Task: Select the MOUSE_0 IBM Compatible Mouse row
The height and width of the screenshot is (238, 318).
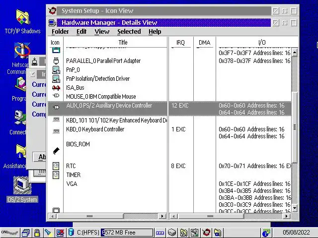Action: [x=101, y=97]
